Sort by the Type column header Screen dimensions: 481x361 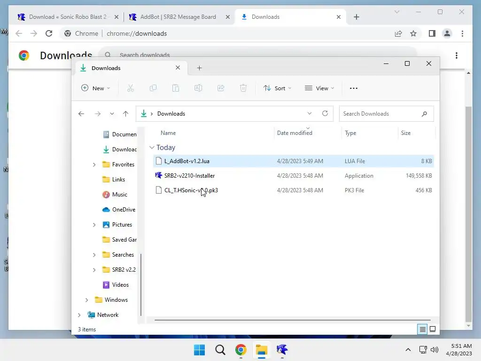tap(350, 133)
